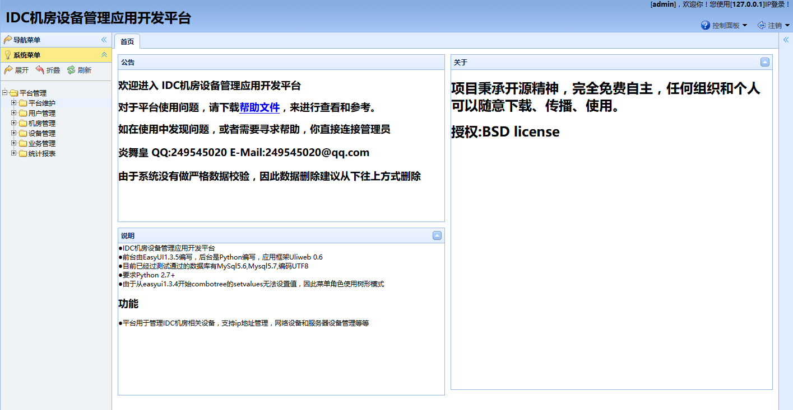Viewport: 793px width, 410px height.
Task: Expand the 平台维护 tree node
Action: (x=14, y=103)
